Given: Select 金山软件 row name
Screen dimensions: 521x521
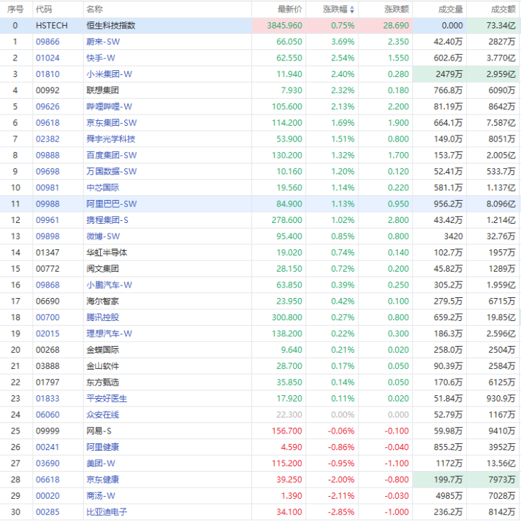Looking at the screenshot, I should (102, 366).
